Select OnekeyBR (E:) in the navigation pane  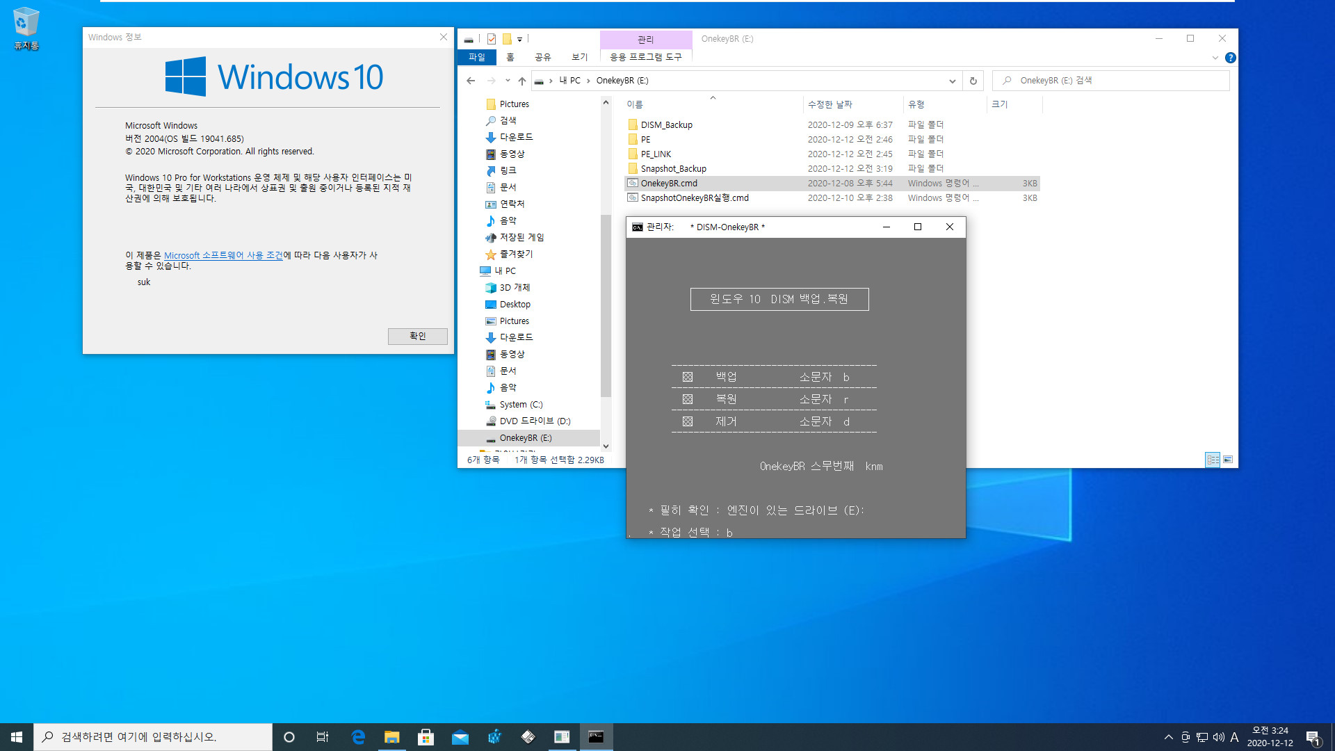tap(525, 438)
